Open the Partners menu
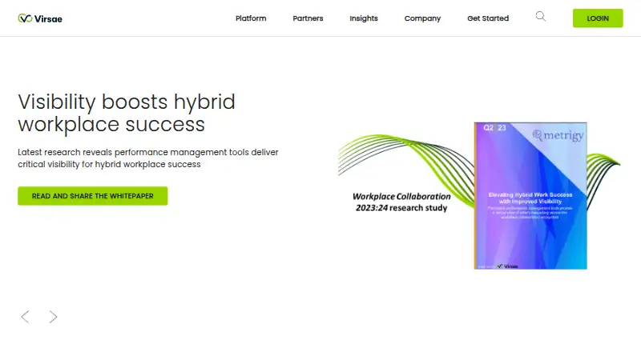 pos(308,18)
